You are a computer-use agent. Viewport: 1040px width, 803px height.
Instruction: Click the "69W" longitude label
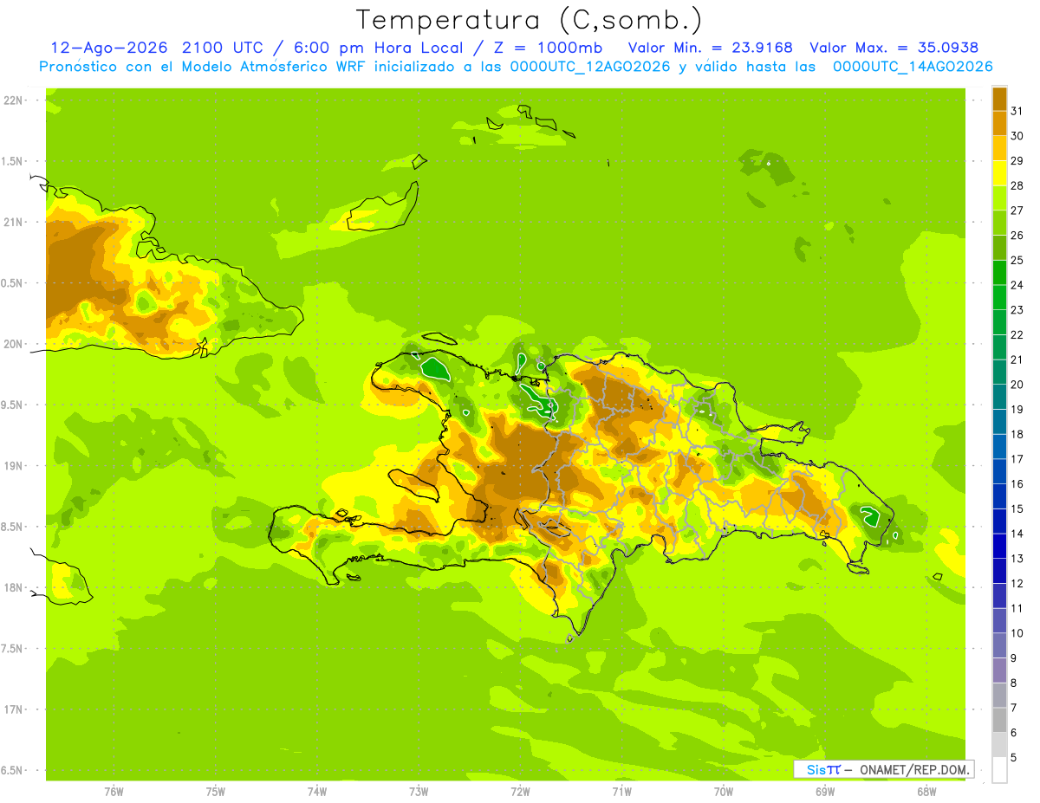click(825, 792)
